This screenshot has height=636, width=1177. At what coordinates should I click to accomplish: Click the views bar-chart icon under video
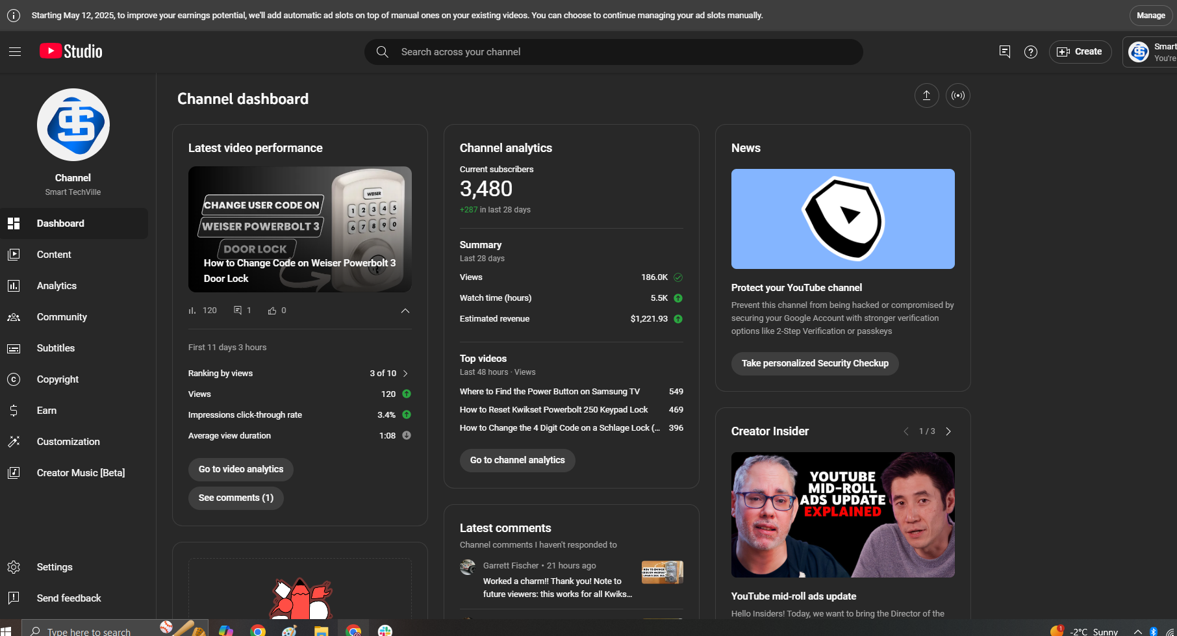(x=192, y=311)
